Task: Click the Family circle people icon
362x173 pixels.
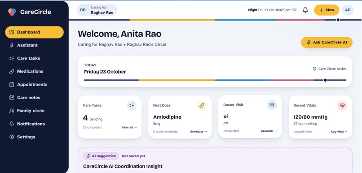Action: (12, 111)
